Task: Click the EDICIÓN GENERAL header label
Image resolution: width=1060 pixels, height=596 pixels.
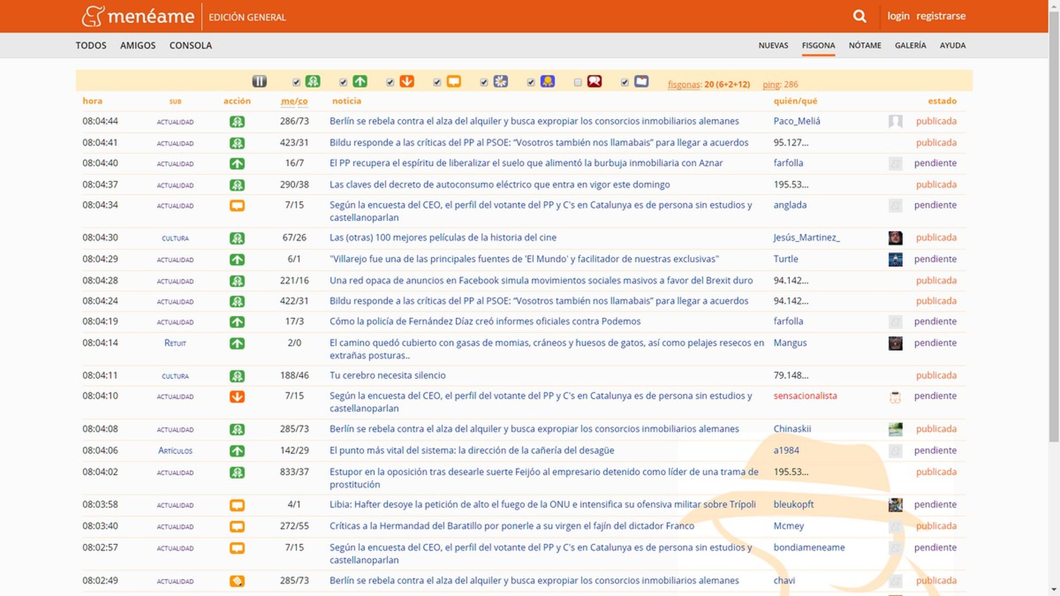Action: pyautogui.click(x=247, y=17)
